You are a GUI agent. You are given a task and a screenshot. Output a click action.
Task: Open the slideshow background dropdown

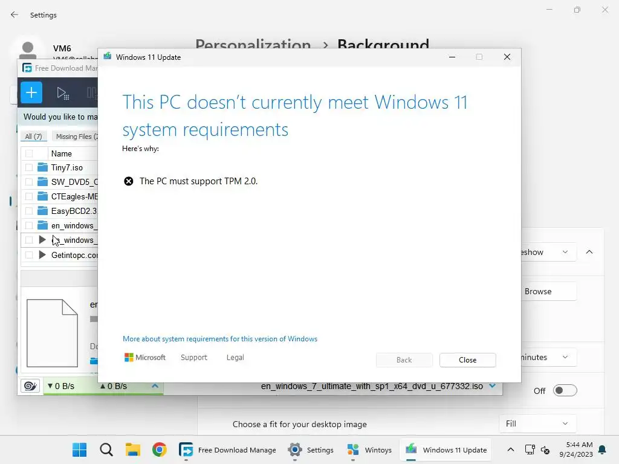pos(548,252)
